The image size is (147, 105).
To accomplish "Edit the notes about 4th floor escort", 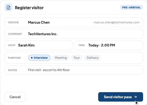I will coord(74,70).
